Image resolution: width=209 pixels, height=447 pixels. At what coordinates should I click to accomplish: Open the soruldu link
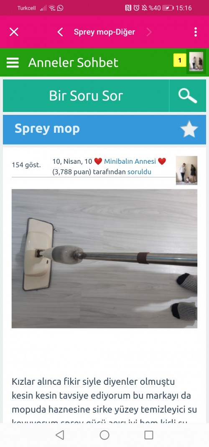(140, 172)
